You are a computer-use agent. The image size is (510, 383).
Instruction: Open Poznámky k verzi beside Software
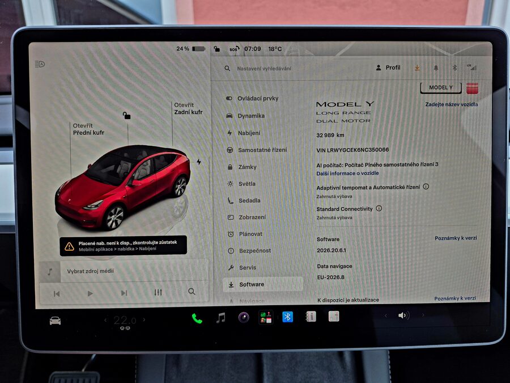pos(456,238)
